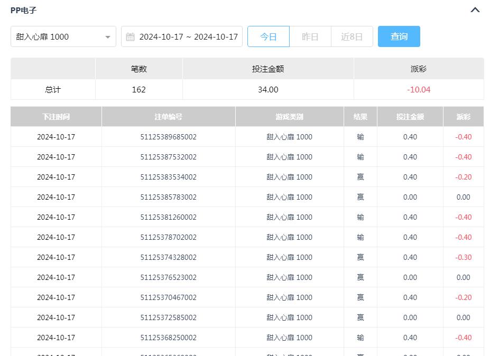Image resolution: width=499 pixels, height=356 pixels.
Task: Click the 投注金额 column header
Action: tap(410, 116)
